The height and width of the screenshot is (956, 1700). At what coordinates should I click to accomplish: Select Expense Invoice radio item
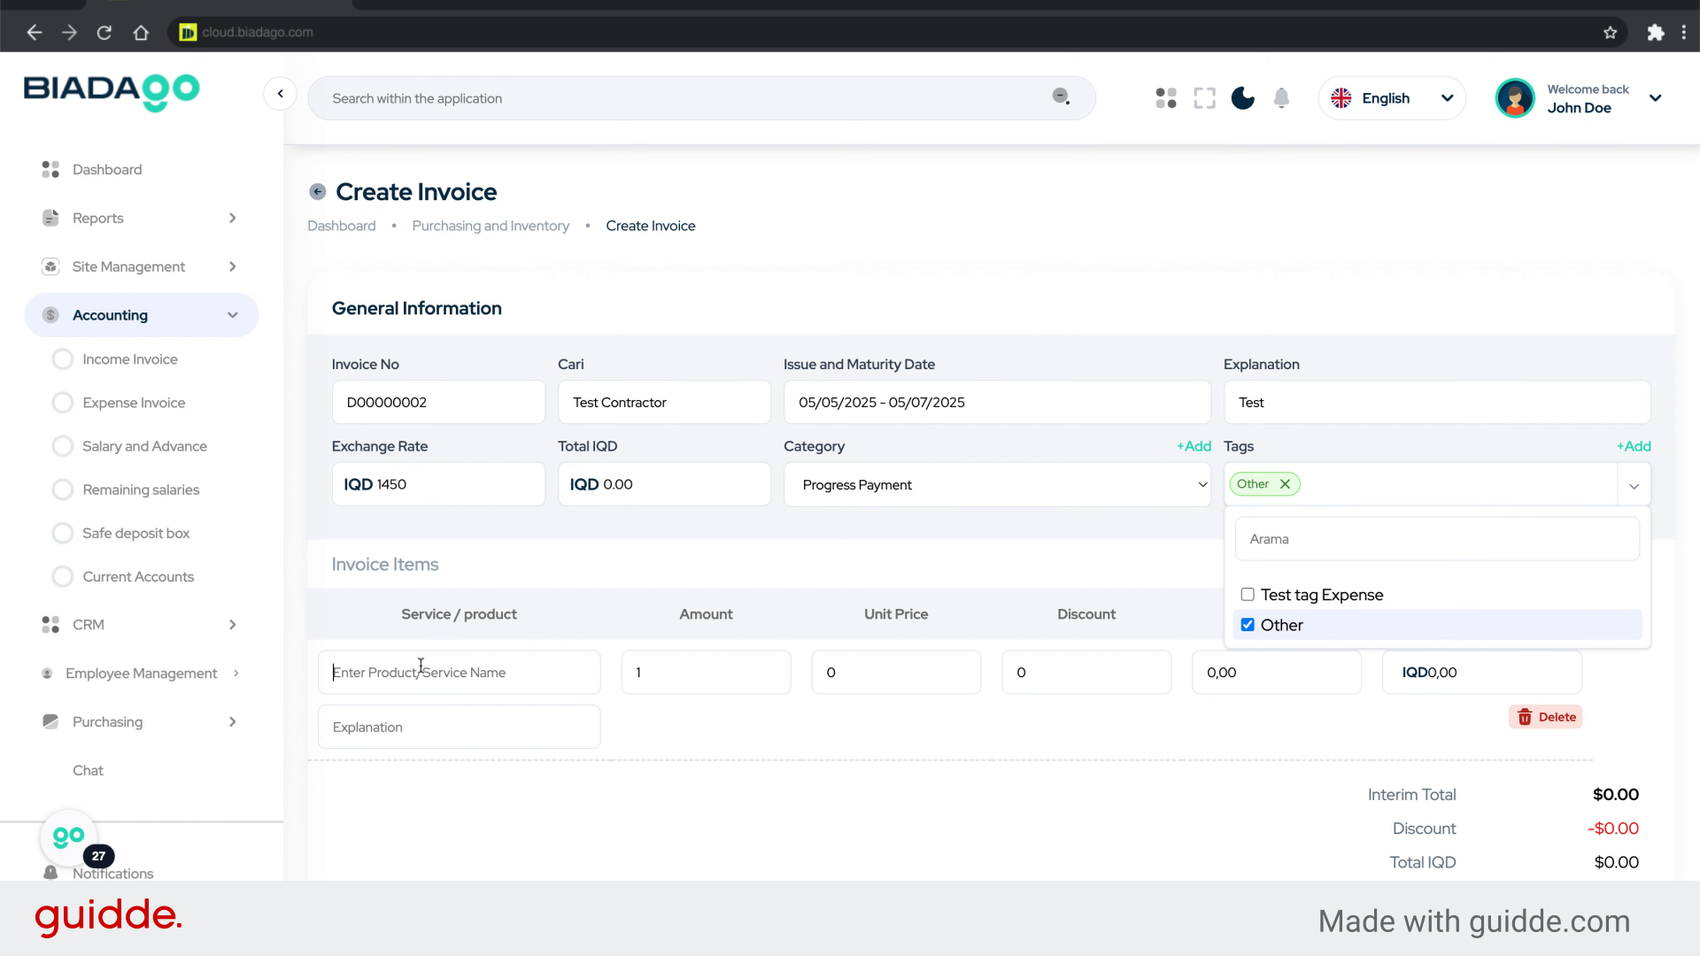coord(63,403)
